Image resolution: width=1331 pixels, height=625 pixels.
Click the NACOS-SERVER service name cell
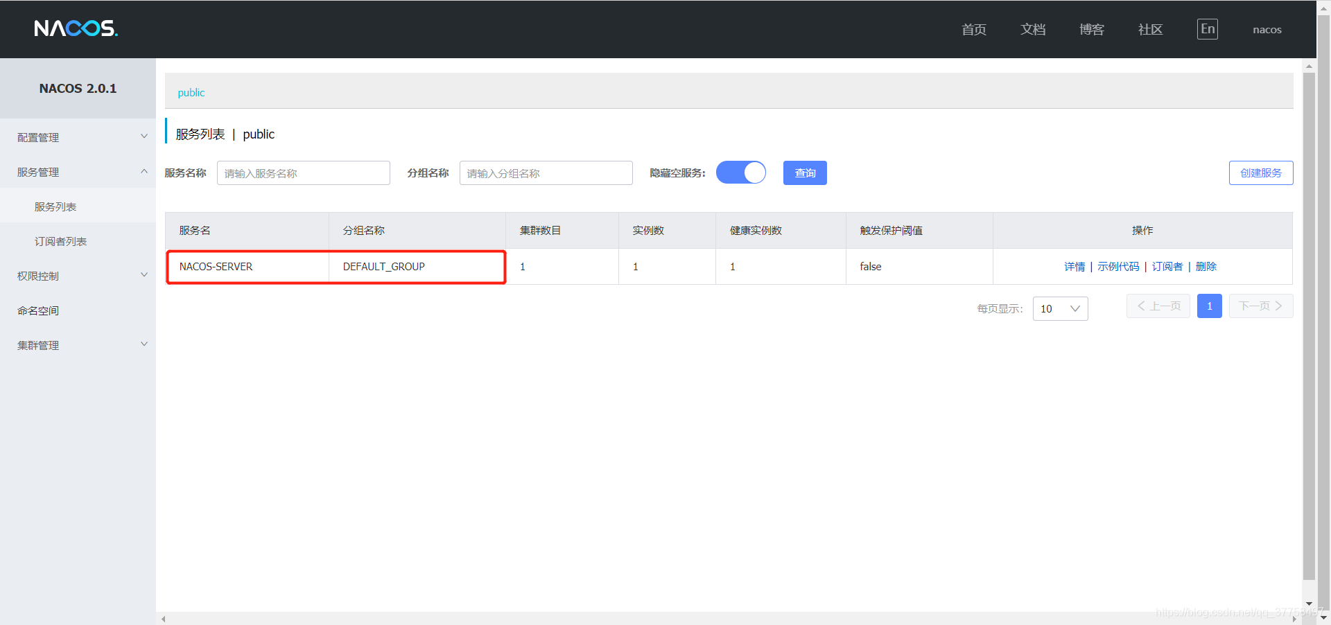247,267
